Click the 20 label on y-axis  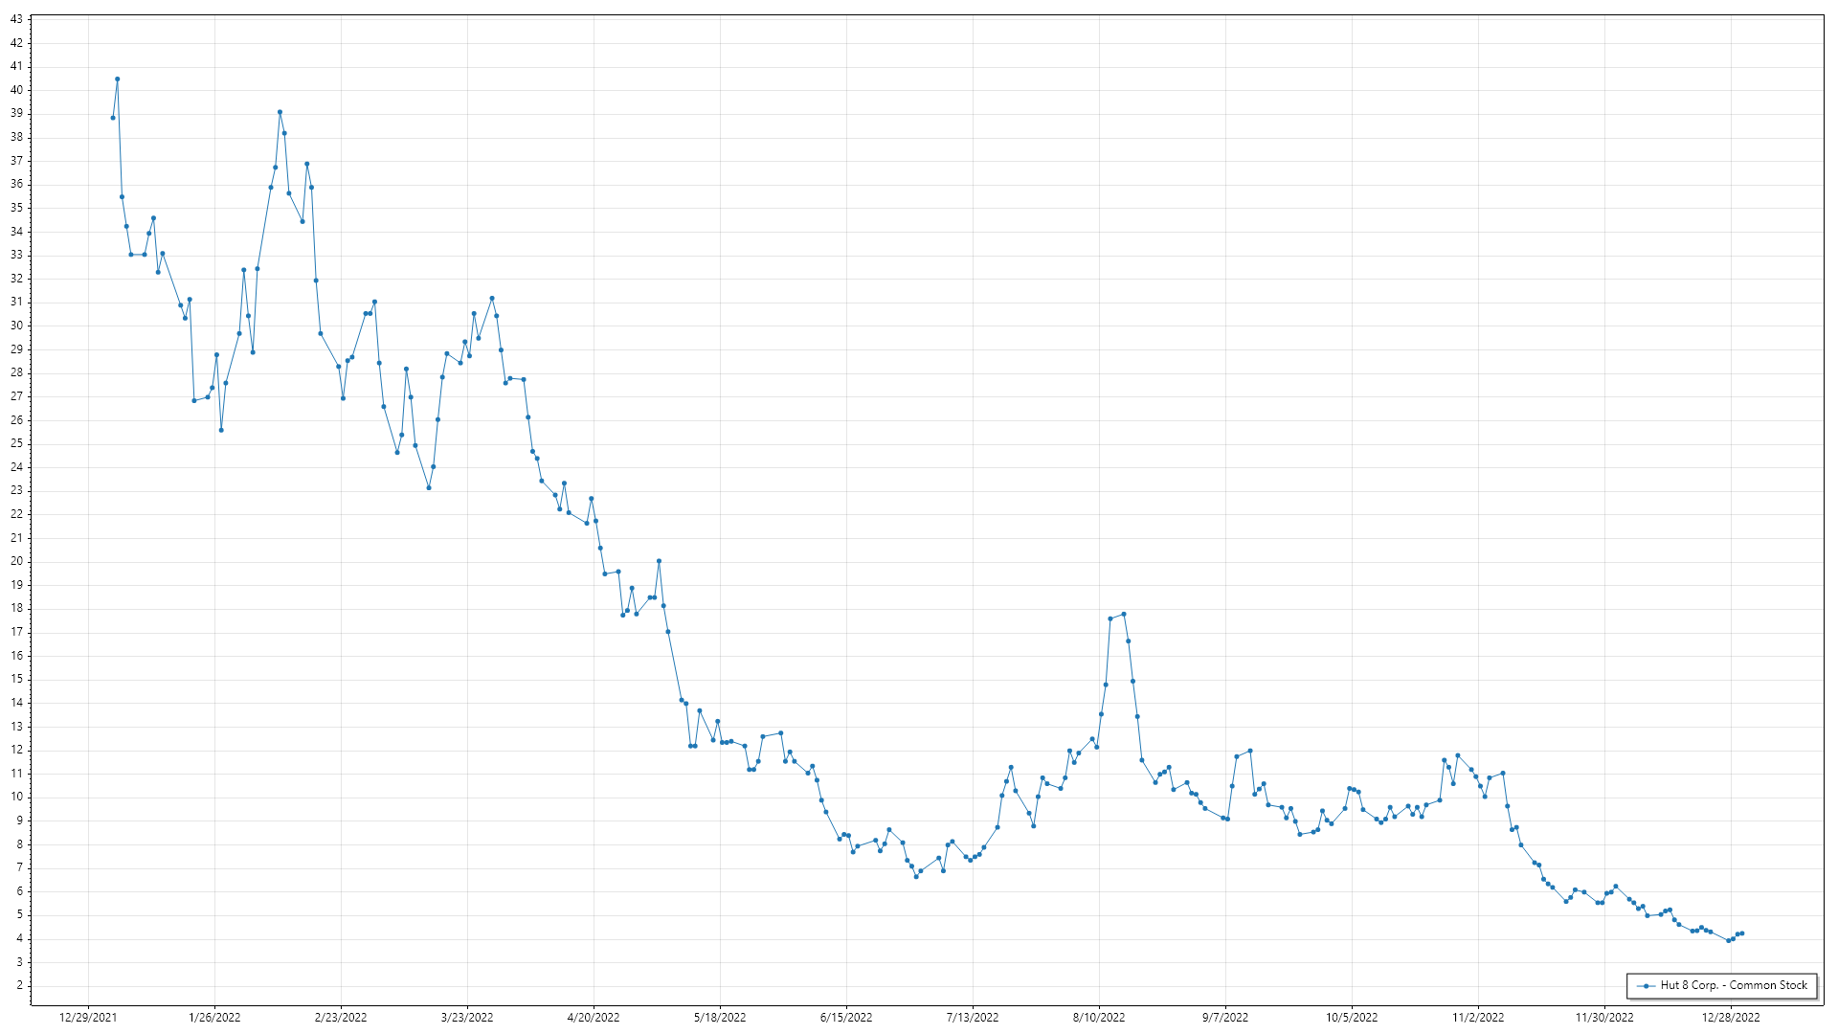click(x=16, y=562)
